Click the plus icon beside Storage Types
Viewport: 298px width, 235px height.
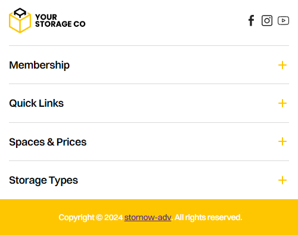(x=283, y=180)
